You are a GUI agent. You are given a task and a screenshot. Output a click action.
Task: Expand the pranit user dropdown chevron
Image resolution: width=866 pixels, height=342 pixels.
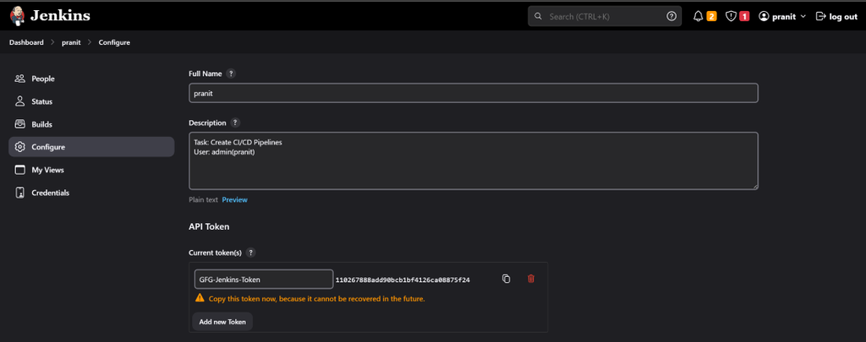pos(803,17)
